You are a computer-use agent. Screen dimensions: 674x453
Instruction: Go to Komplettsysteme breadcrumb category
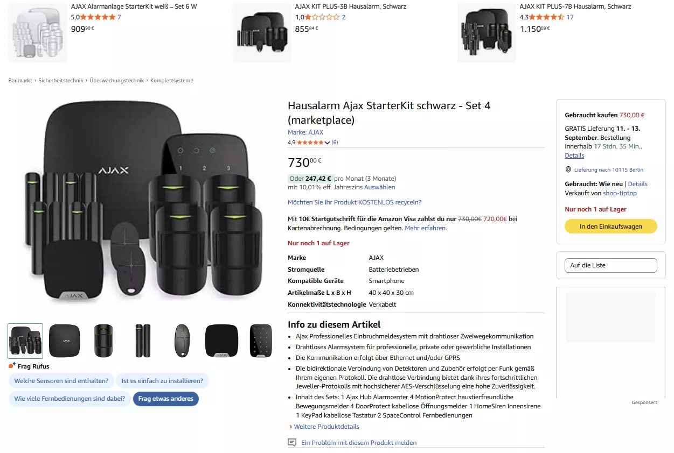pyautogui.click(x=171, y=81)
